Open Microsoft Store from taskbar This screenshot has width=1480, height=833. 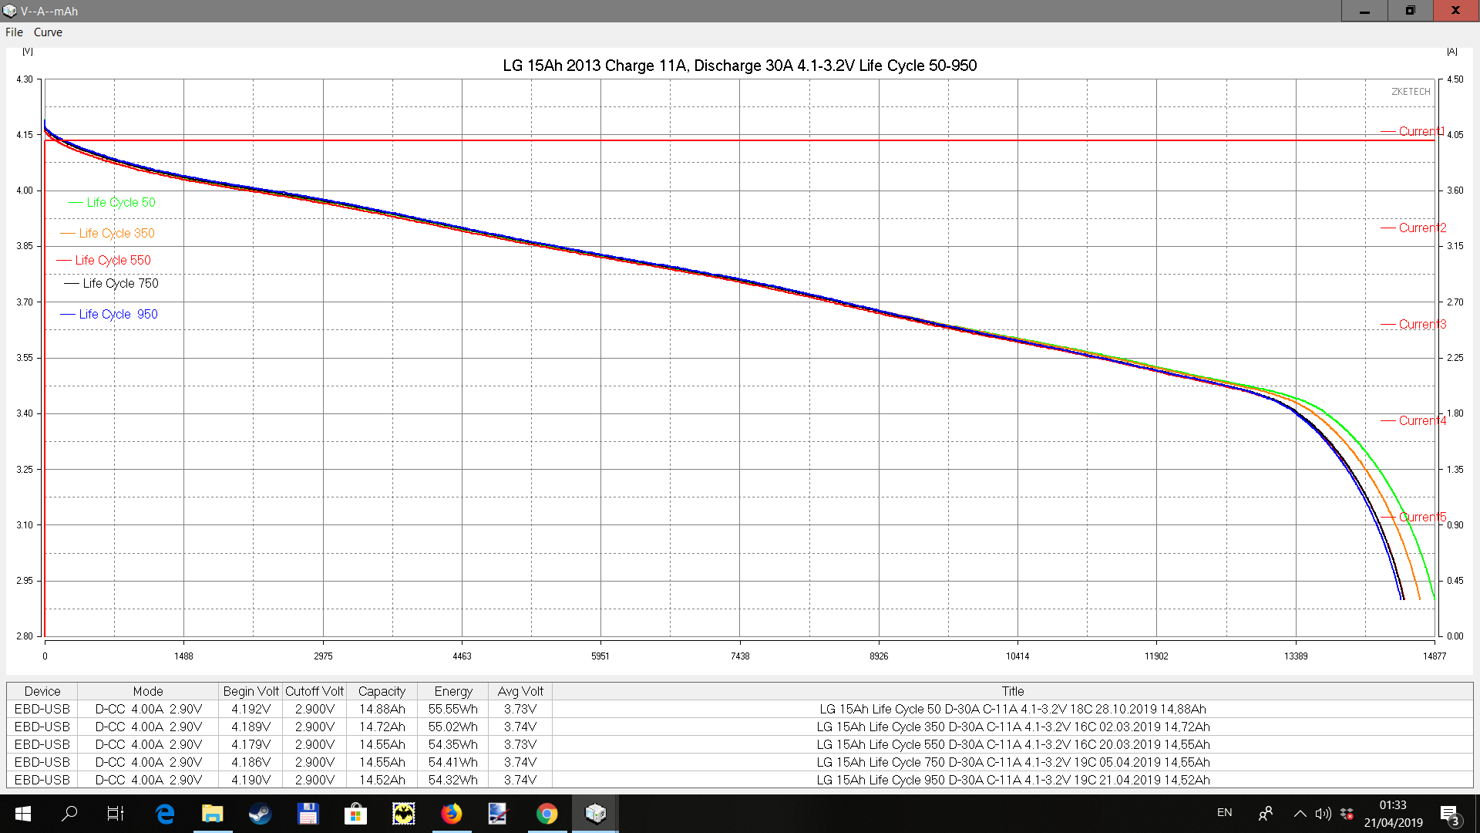click(x=355, y=813)
